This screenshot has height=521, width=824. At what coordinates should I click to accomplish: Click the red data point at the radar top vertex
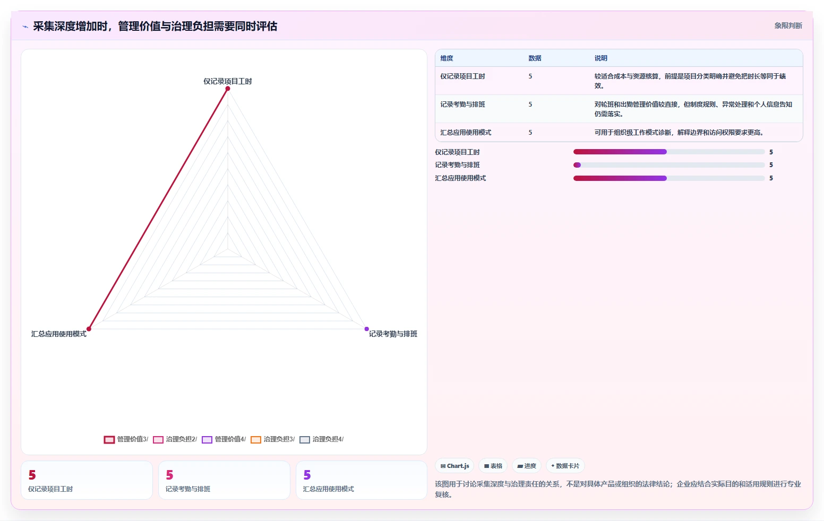click(x=228, y=89)
